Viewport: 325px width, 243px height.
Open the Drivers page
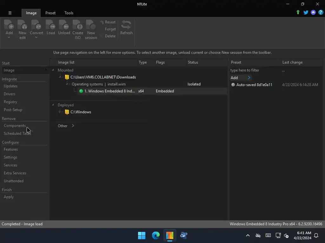(10, 94)
